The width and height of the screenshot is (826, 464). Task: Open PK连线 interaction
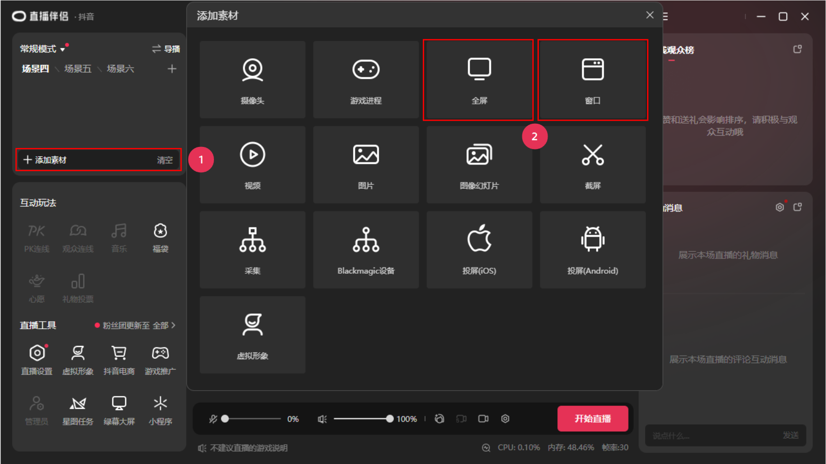point(37,238)
